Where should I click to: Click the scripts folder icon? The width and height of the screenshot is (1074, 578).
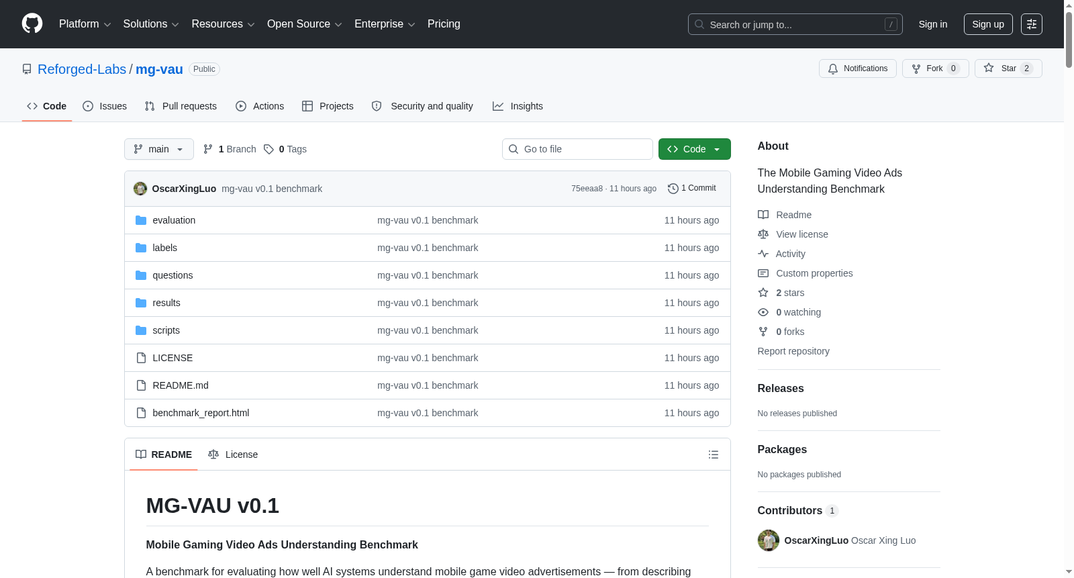click(x=141, y=330)
